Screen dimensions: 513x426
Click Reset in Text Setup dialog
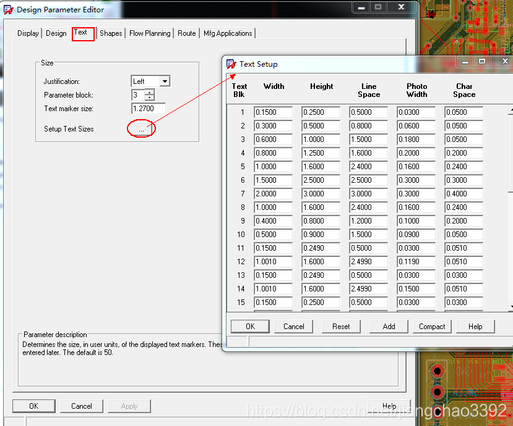pyautogui.click(x=341, y=327)
